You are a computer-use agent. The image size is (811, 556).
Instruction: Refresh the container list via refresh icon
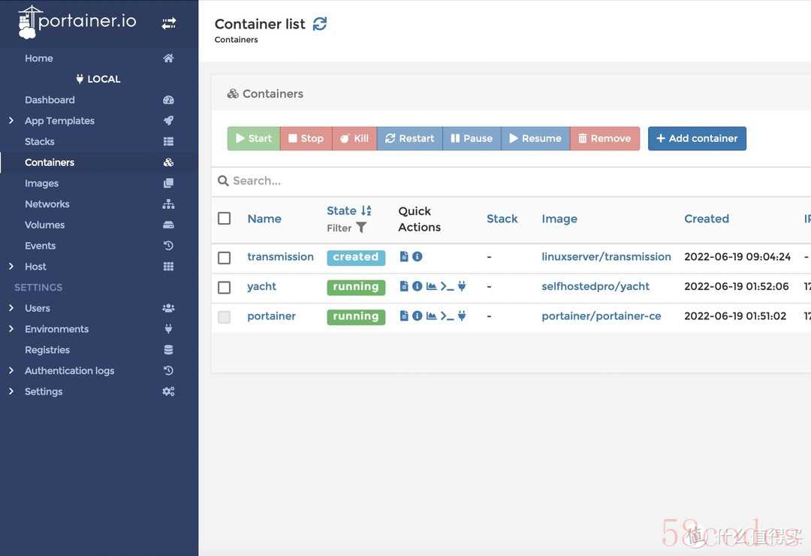(x=320, y=24)
